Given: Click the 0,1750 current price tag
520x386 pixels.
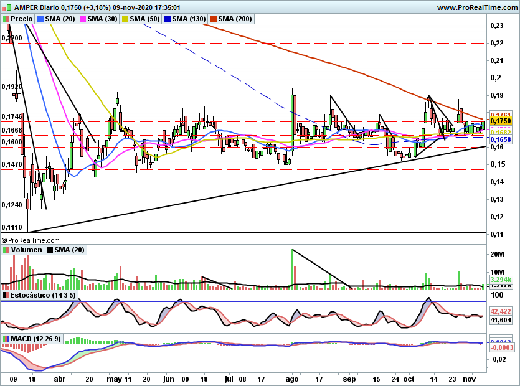Looking at the screenshot, I should click(x=501, y=121).
